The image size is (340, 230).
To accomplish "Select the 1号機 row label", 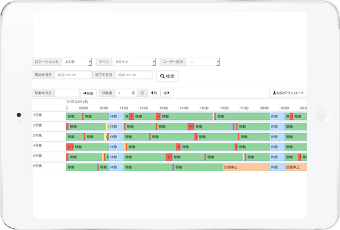I will 37,115.
